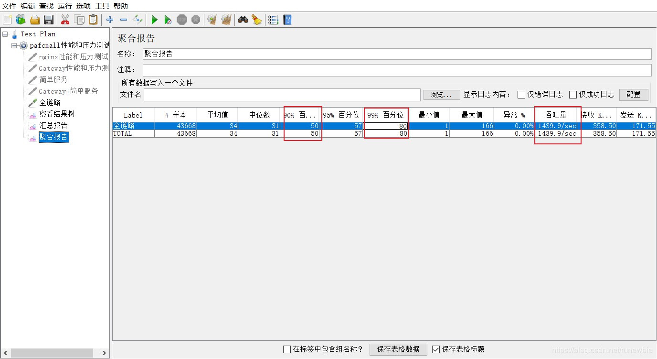
Task: Click the 浏览... button
Action: point(442,95)
